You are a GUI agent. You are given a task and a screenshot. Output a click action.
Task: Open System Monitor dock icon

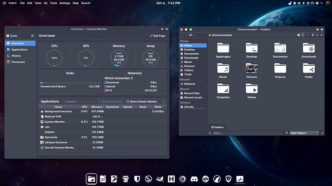(240, 179)
